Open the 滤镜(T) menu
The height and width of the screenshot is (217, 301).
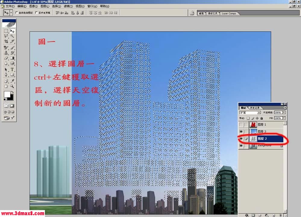[68, 6]
